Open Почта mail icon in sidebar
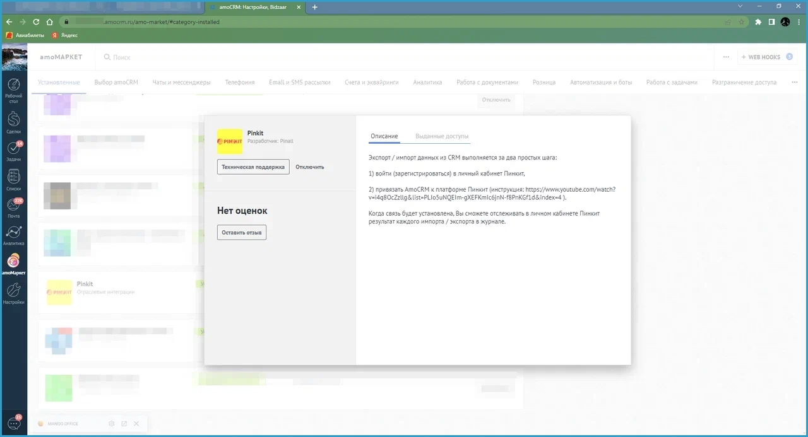This screenshot has width=808, height=437. pyautogui.click(x=13, y=209)
